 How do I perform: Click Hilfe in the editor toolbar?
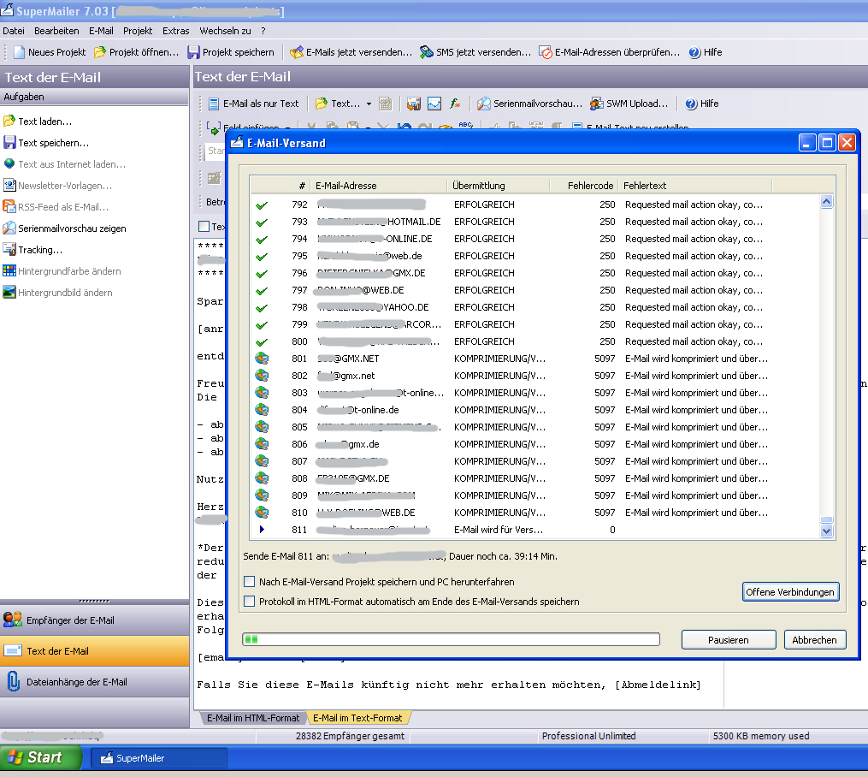tap(702, 104)
